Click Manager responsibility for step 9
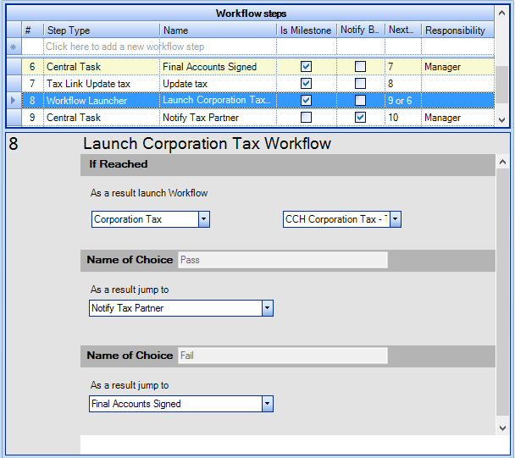 [458, 117]
